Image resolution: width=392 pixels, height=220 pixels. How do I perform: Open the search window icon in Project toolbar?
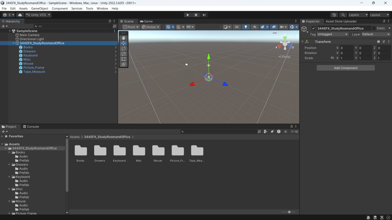[x=259, y=132]
